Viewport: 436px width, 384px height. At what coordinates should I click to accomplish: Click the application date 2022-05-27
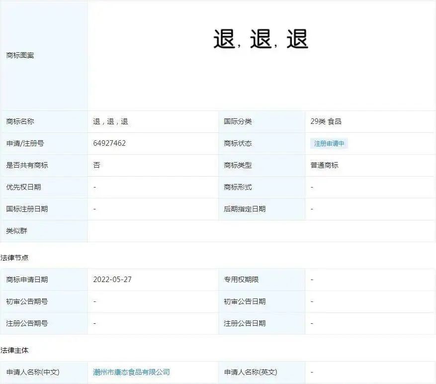coord(112,280)
